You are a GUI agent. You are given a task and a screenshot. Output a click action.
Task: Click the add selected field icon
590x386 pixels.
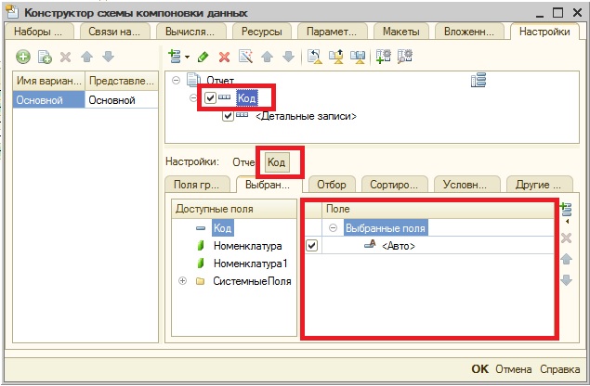[x=567, y=211]
